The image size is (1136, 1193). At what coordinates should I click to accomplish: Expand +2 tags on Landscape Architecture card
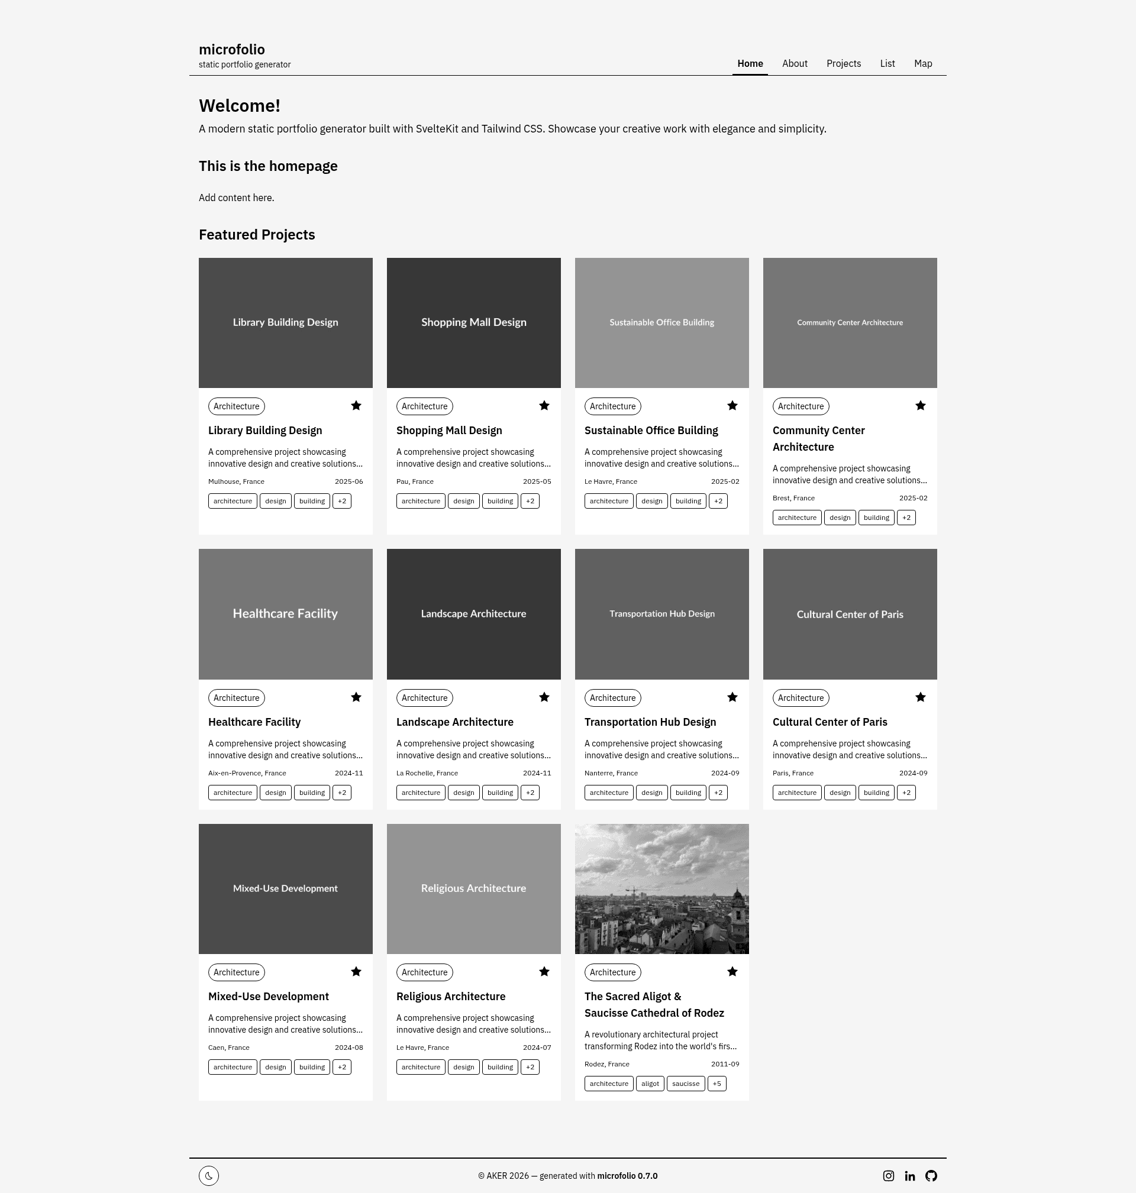pyautogui.click(x=530, y=793)
